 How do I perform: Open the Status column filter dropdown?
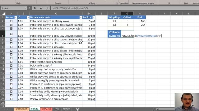pyautogui.click(x=16, y=18)
